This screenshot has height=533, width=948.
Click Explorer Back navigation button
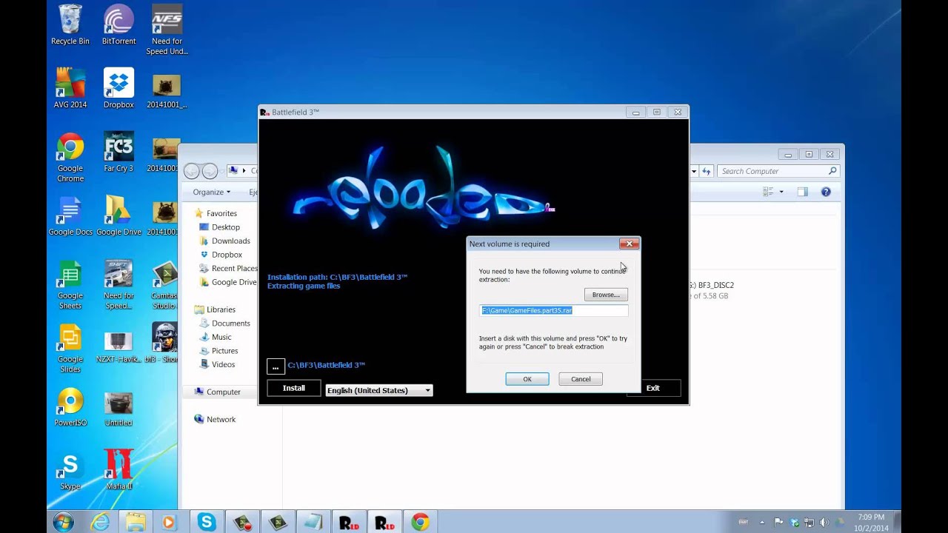point(192,171)
